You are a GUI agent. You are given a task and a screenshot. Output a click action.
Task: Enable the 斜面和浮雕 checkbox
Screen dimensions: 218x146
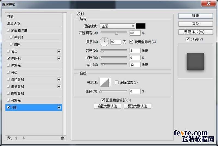(x=8, y=30)
